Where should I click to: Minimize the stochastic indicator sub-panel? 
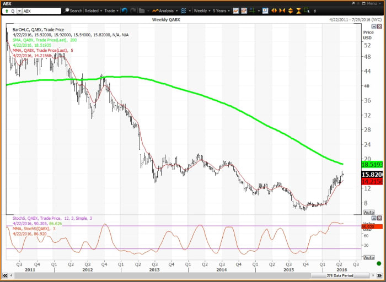[x=373, y=219]
